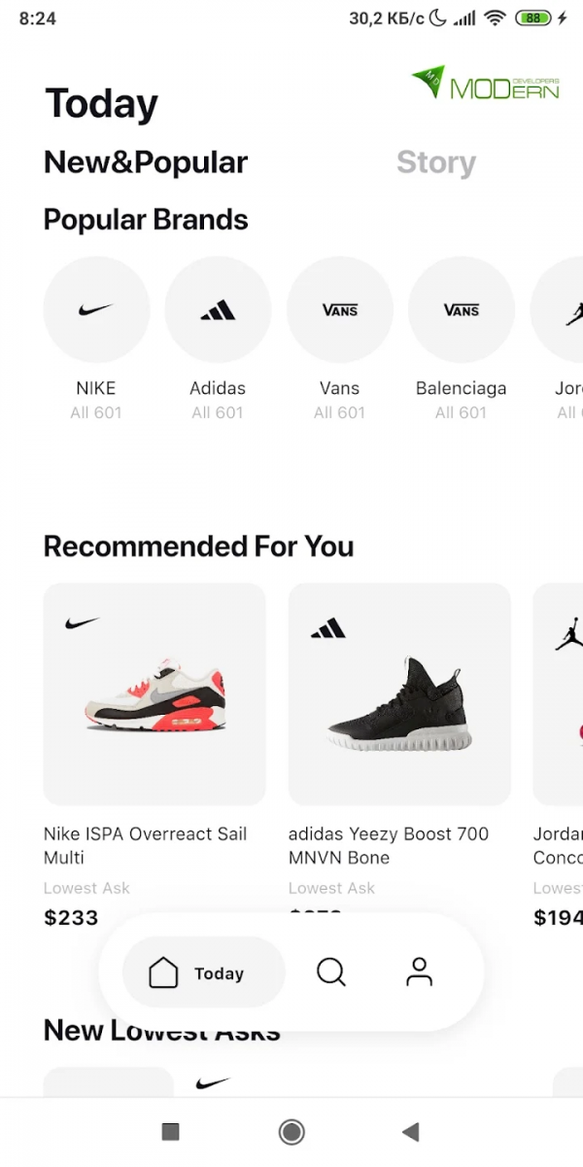Select the New&Popular tab
The image size is (583, 1167).
[x=146, y=162]
